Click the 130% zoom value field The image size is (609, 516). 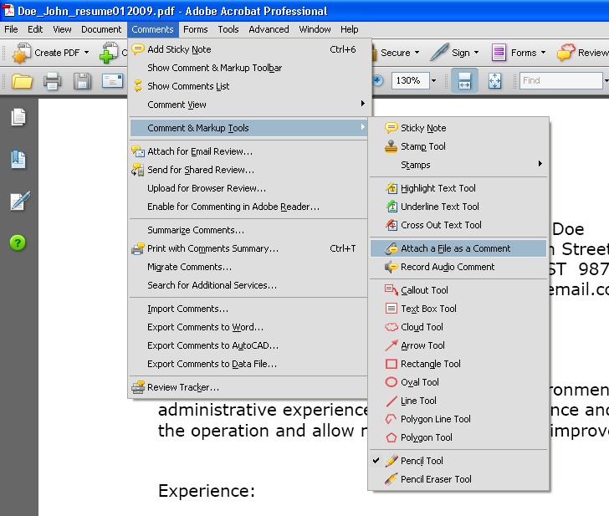point(410,81)
